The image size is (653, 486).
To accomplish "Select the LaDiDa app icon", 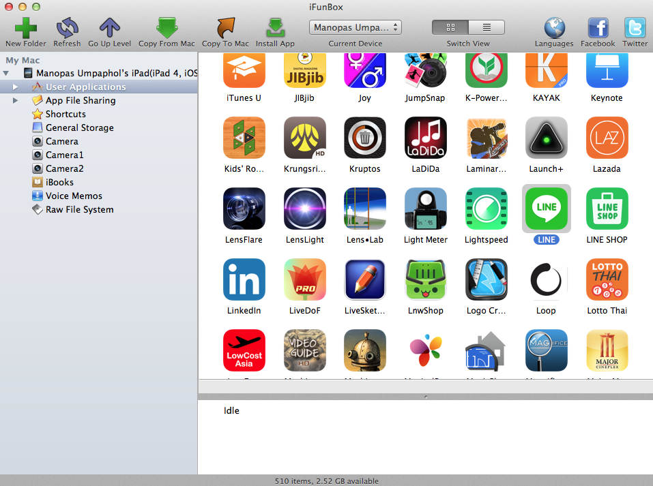I will click(x=425, y=138).
